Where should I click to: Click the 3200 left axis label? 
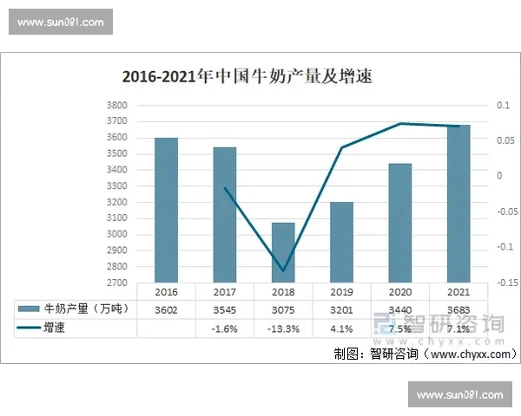[117, 202]
